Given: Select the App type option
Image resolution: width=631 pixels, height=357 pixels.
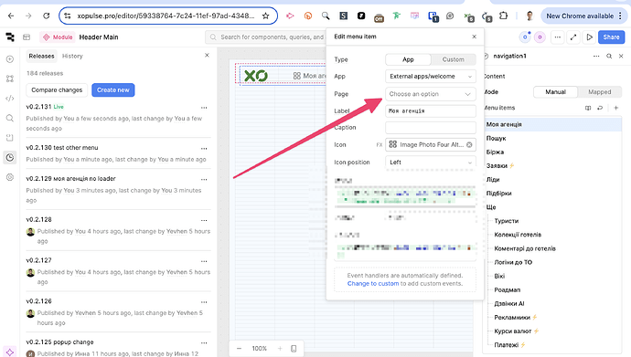Looking at the screenshot, I should (408, 59).
